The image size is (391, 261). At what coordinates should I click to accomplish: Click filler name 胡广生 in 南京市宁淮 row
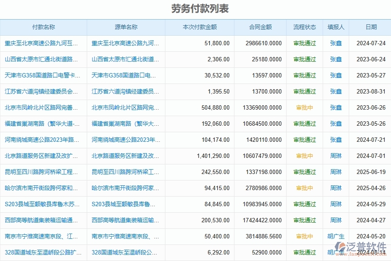tap(336, 236)
